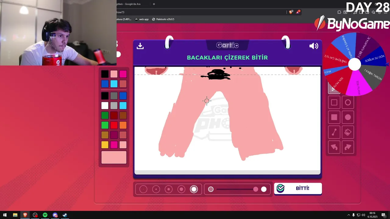Open the Windows notification center

(384, 215)
